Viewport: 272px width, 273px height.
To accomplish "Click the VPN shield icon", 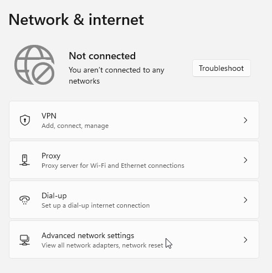I will tap(25, 120).
